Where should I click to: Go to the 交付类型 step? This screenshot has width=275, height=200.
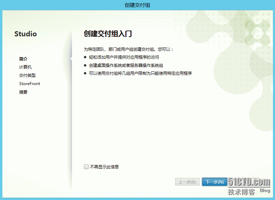(27, 75)
